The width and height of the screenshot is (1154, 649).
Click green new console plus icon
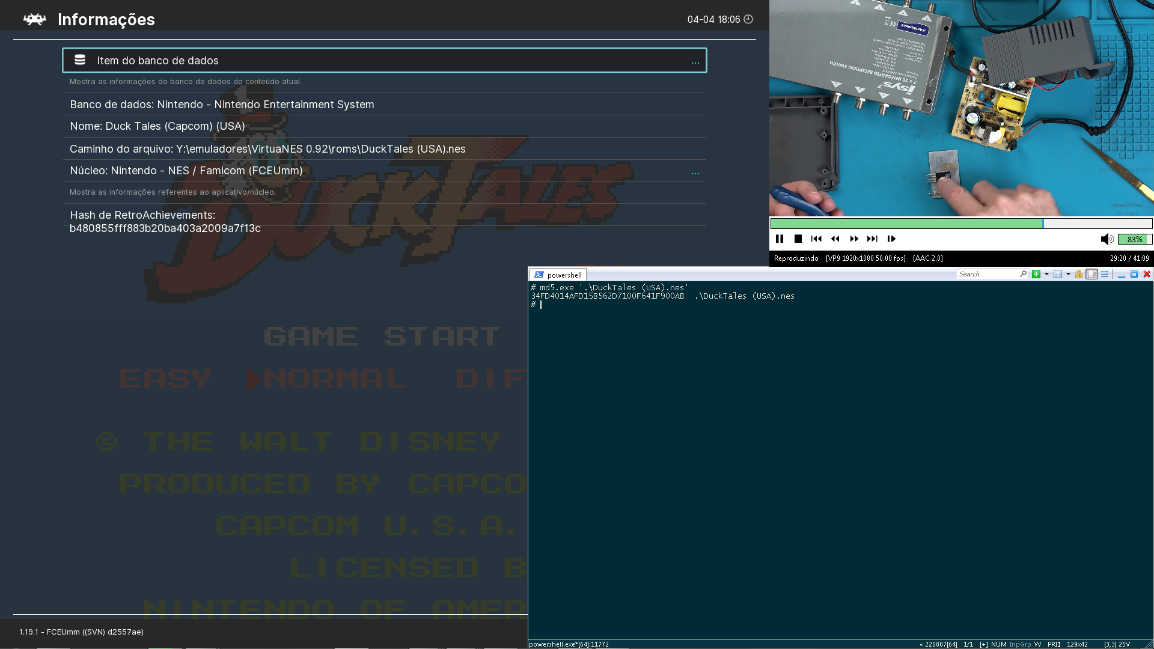[1036, 274]
